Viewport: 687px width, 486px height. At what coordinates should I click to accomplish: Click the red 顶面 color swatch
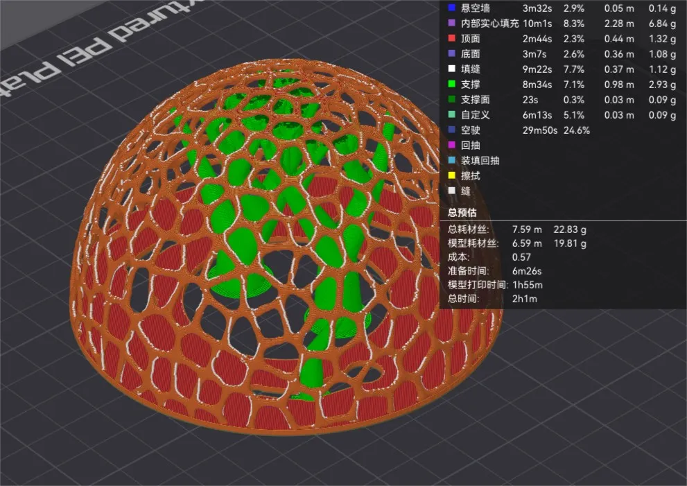click(x=452, y=38)
